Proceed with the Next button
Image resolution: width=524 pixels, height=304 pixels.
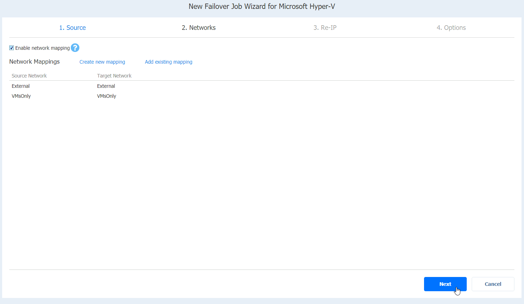pyautogui.click(x=445, y=284)
